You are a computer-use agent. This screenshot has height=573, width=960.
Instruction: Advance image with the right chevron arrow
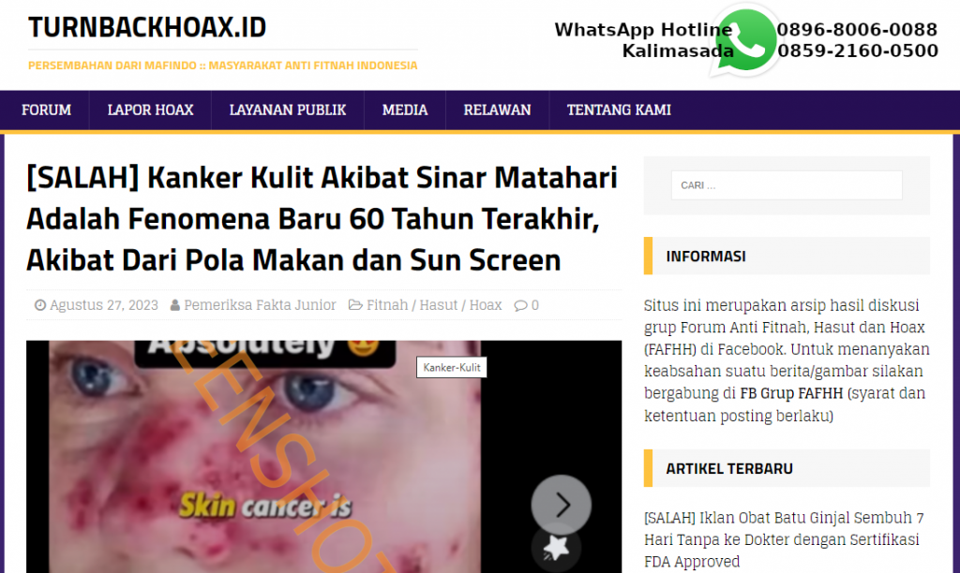tap(561, 505)
